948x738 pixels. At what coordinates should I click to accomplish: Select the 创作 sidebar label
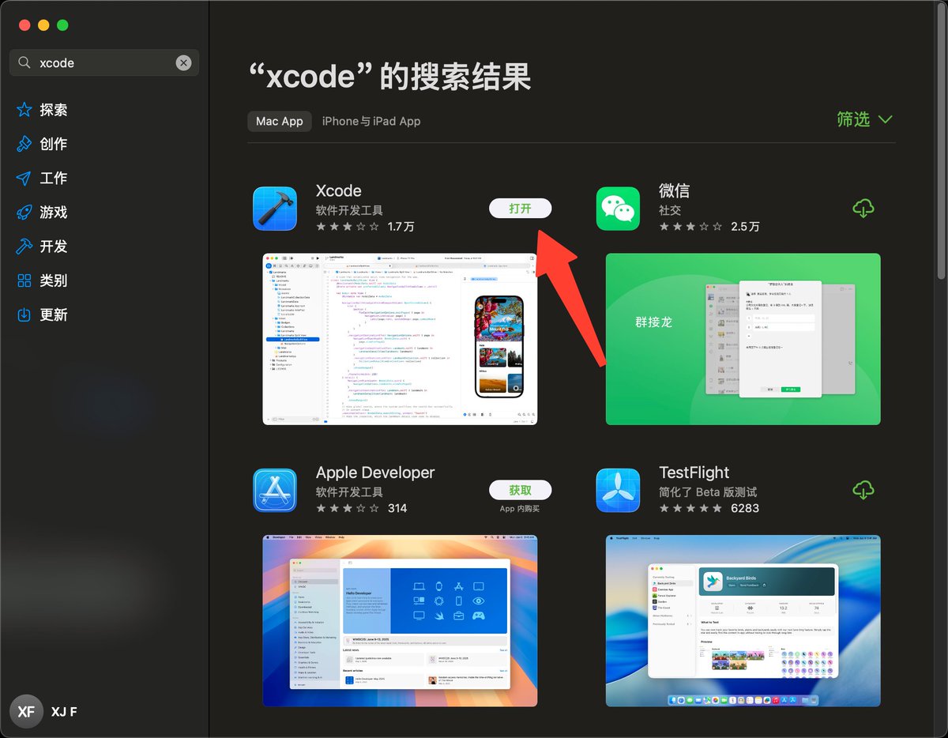(54, 144)
